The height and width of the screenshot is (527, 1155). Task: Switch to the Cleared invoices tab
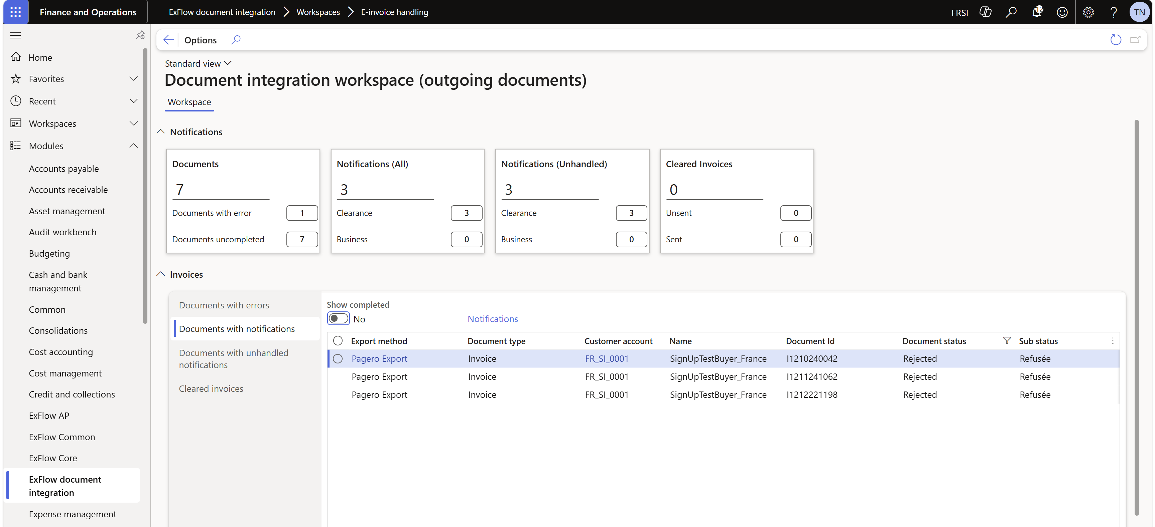(211, 388)
